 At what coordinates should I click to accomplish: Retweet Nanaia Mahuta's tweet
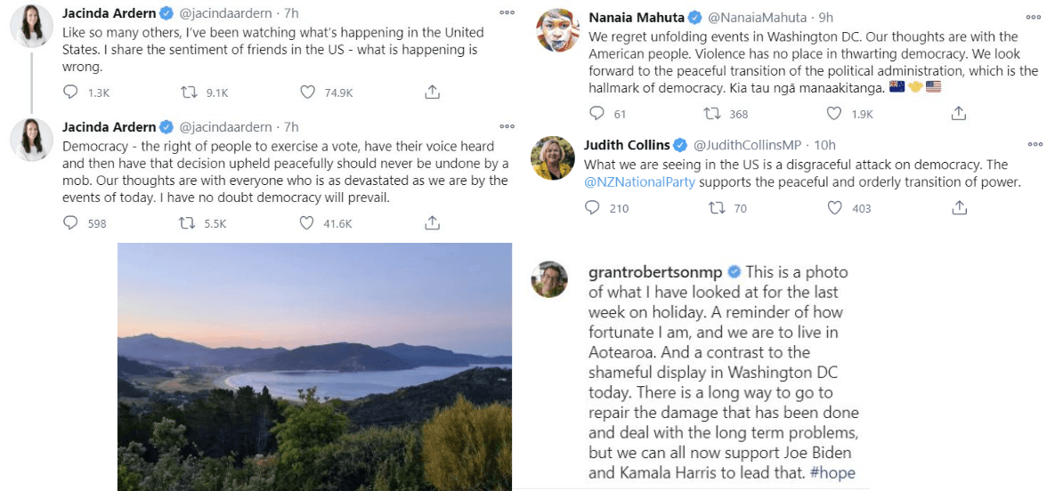[x=711, y=113]
